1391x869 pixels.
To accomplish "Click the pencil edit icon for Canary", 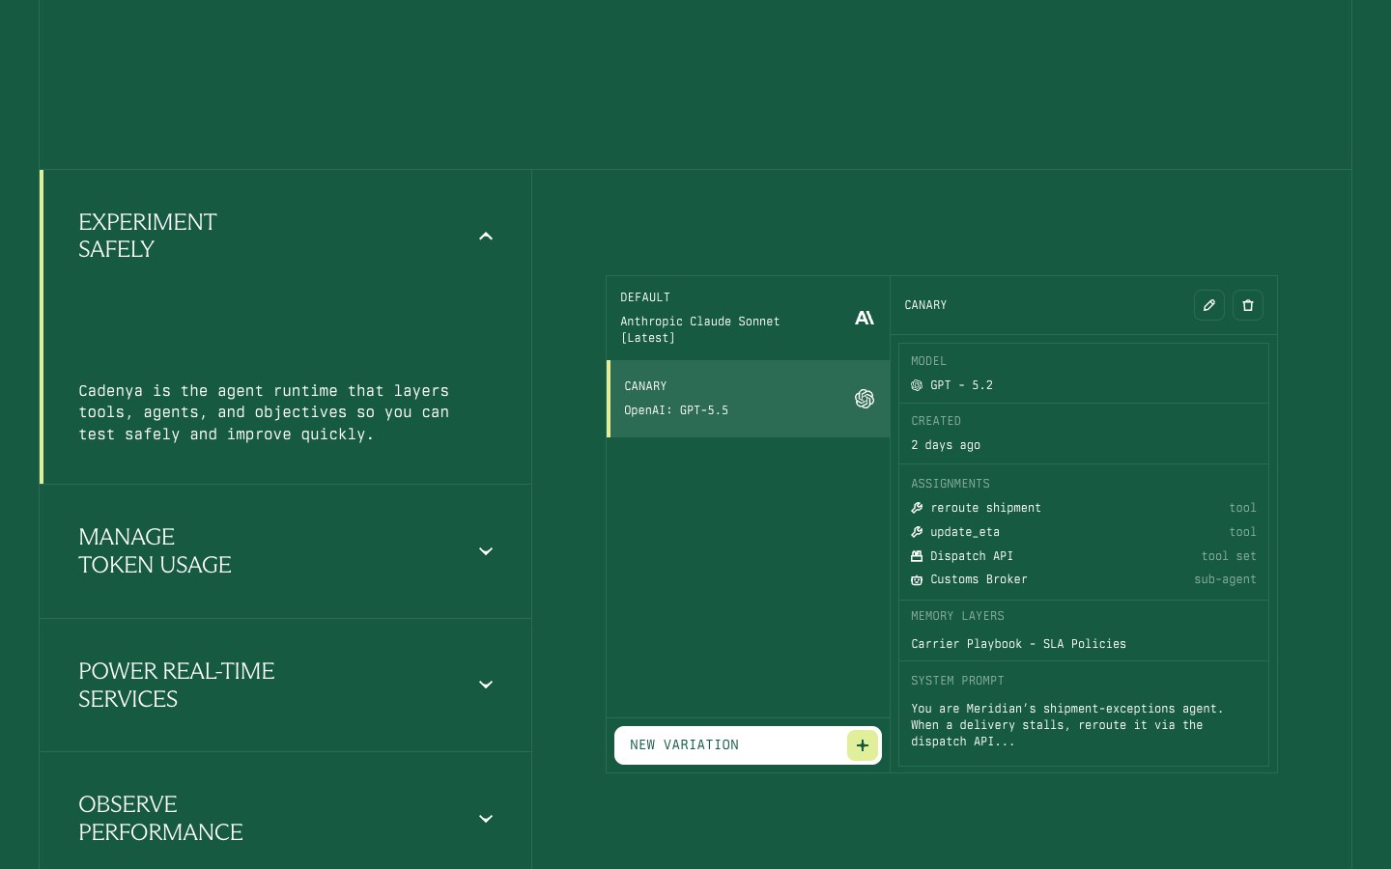I will click(x=1209, y=305).
